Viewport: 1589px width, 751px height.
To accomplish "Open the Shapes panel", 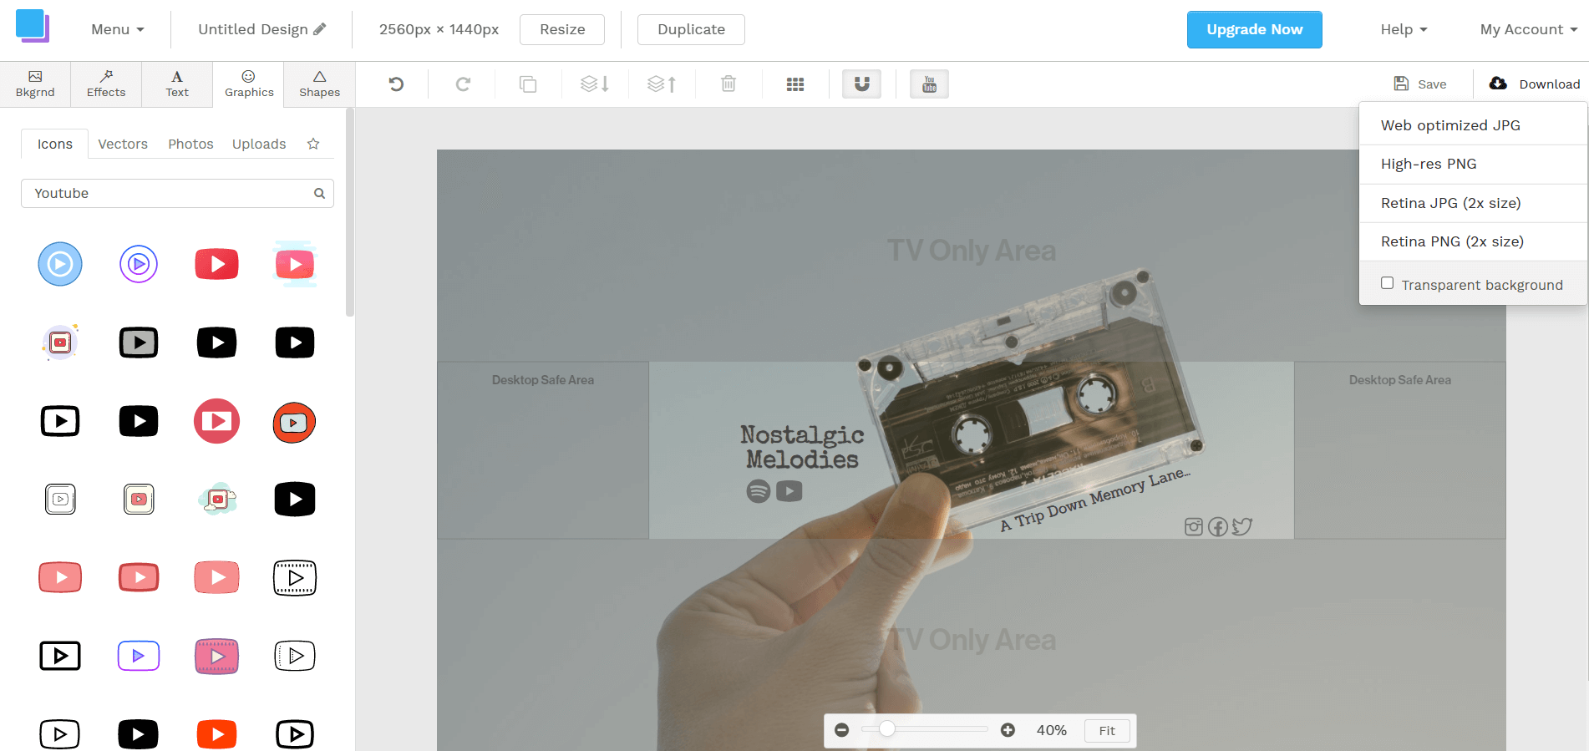I will pyautogui.click(x=319, y=84).
